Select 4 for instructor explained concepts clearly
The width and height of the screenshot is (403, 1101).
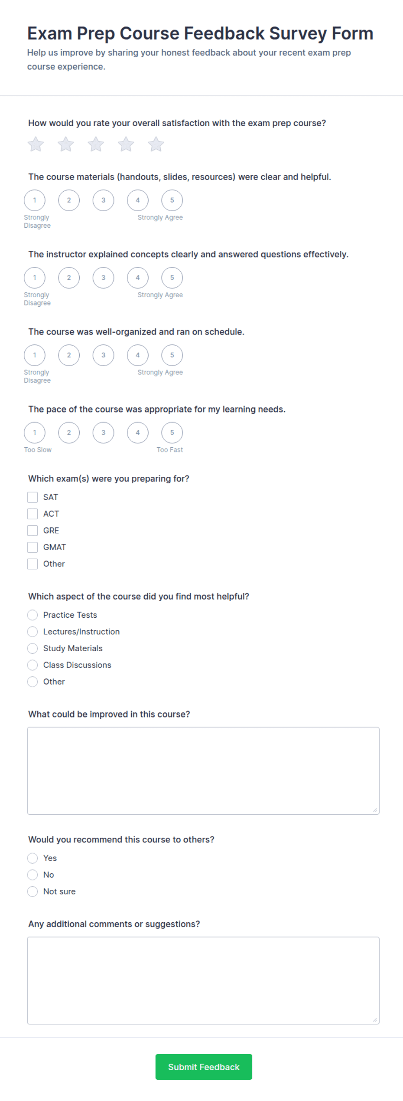[138, 278]
